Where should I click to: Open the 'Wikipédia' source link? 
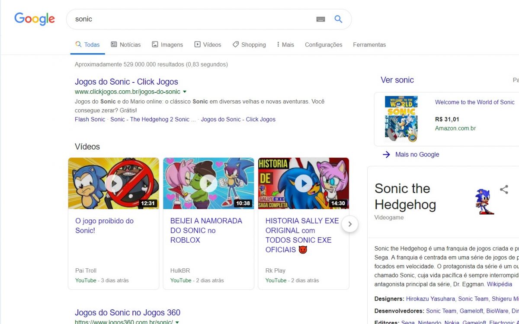[500, 284]
